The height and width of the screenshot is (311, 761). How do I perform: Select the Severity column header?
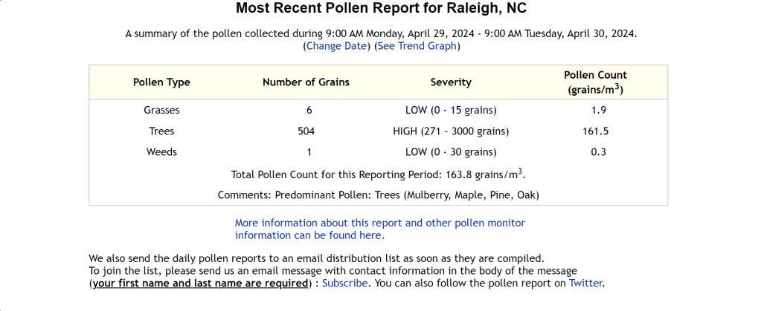pyautogui.click(x=451, y=82)
